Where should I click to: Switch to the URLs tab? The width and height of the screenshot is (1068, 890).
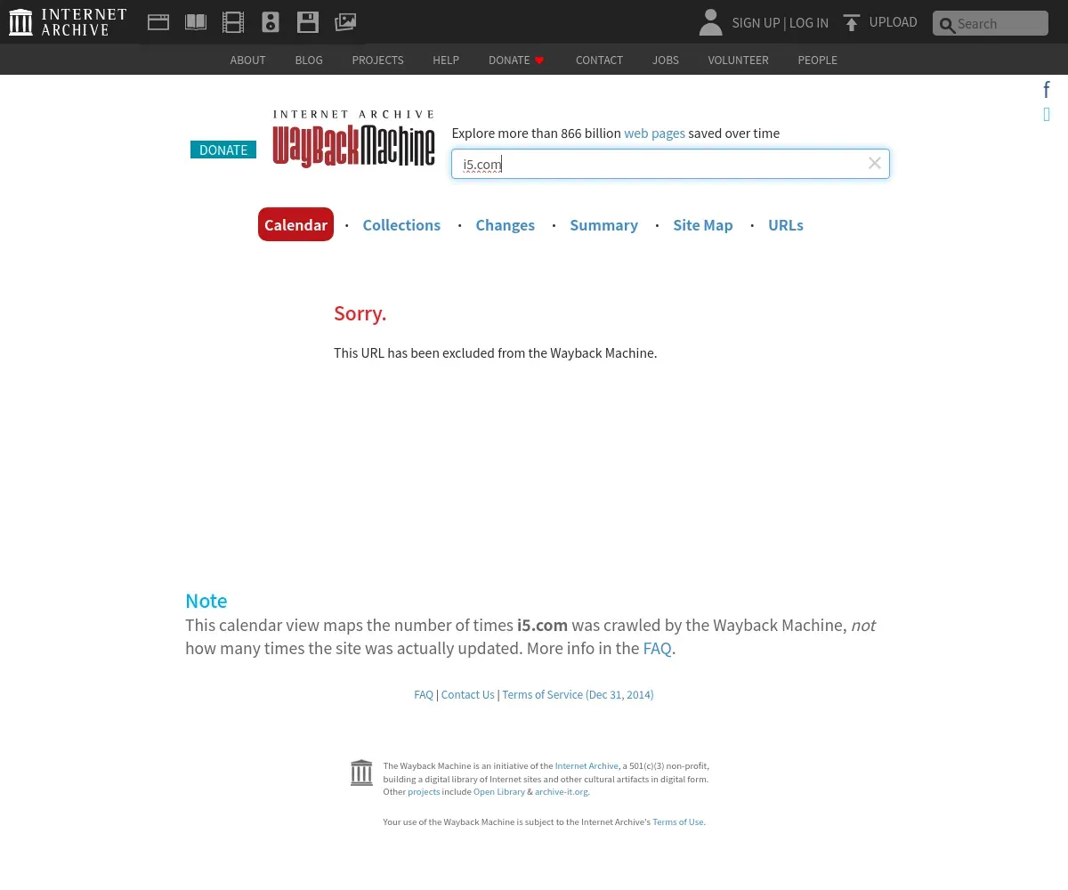point(786,225)
